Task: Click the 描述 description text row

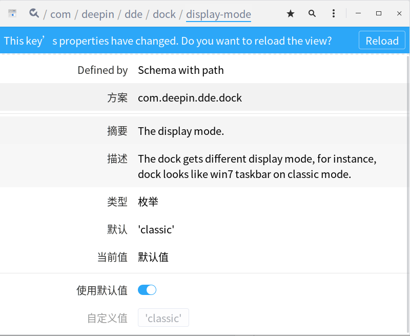Action: (204, 166)
